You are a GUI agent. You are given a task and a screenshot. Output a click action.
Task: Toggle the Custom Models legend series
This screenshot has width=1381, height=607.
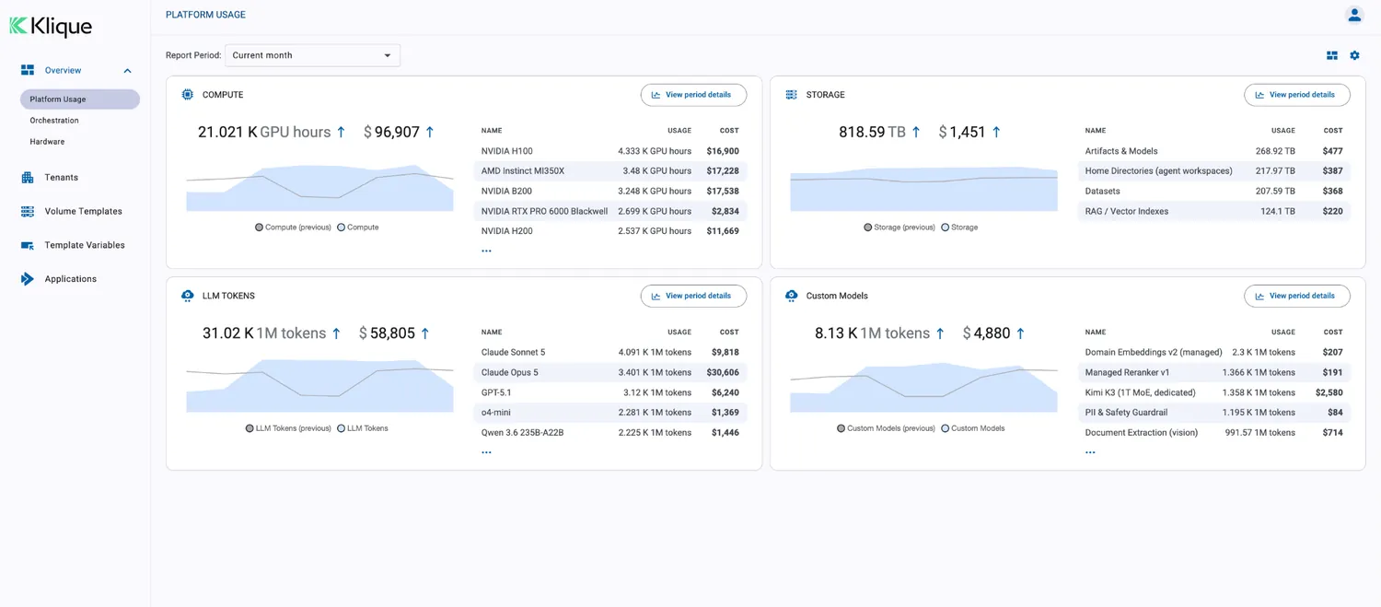click(972, 428)
